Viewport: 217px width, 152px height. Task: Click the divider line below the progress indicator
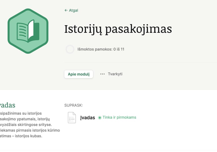(141, 62)
